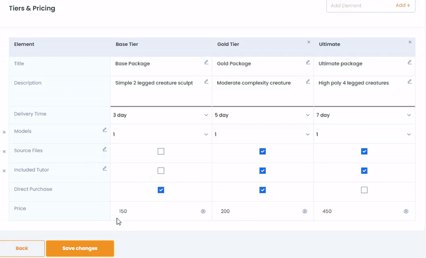This screenshot has height=258, width=426.
Task: Uncheck Direct Purchase for Base Tier
Action: 161,190
